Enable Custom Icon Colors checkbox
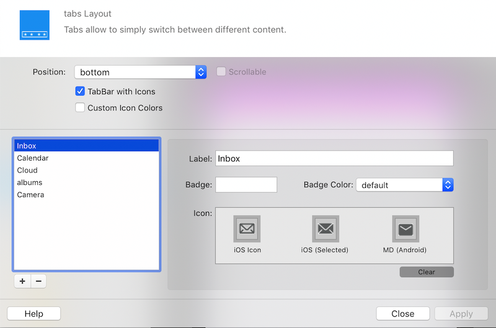 (x=80, y=107)
